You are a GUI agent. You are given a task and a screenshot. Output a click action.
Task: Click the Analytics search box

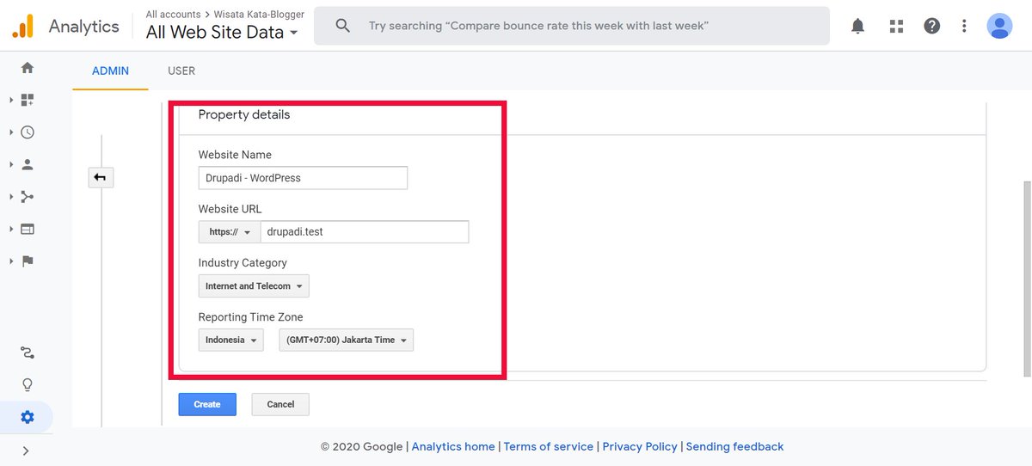click(x=572, y=26)
